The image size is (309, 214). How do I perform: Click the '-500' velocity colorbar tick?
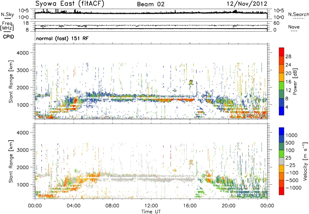pyautogui.click(x=292, y=180)
